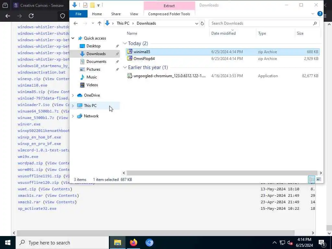Image resolution: width=332 pixels, height=249 pixels.
Task: Expand the OneDrive tree node
Action: pos(73,95)
